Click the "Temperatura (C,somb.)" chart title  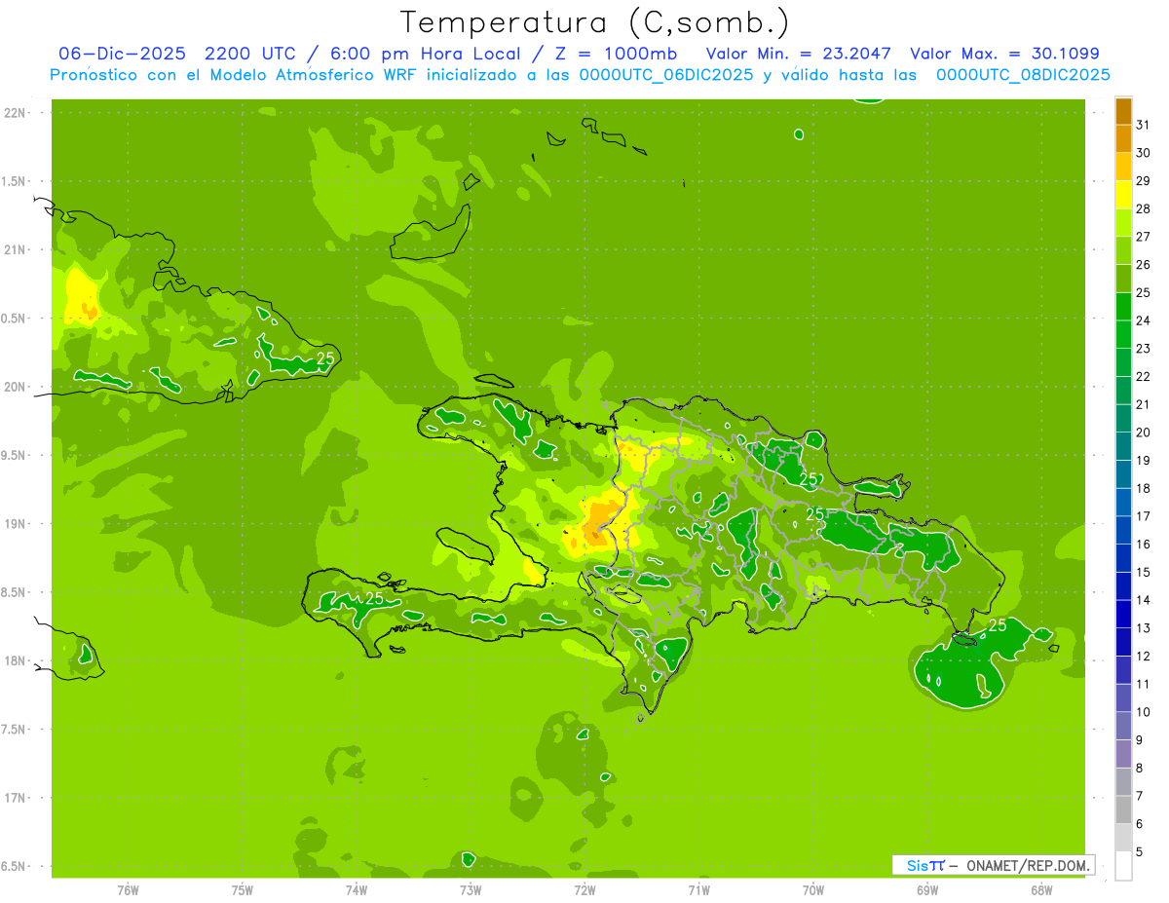[595, 21]
